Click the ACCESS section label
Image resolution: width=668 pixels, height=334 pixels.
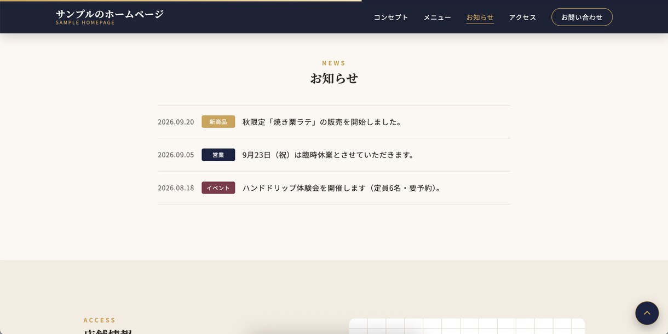coord(100,320)
